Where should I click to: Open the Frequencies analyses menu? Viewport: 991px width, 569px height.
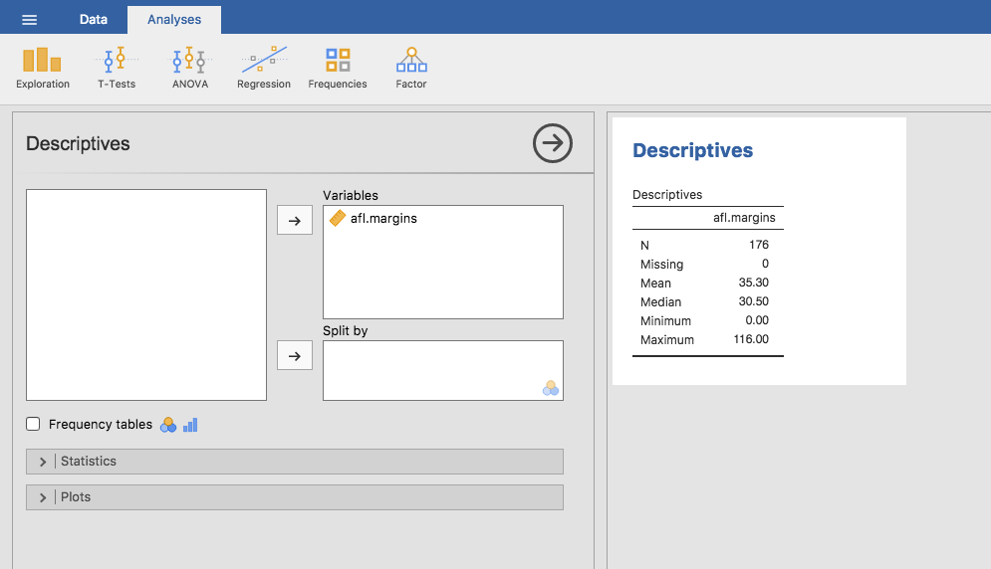[338, 69]
